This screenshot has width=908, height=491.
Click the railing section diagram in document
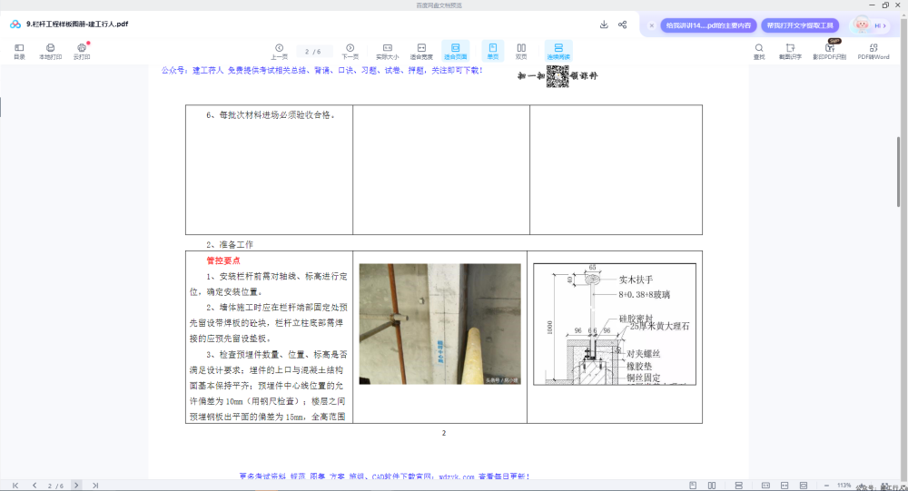pyautogui.click(x=615, y=324)
